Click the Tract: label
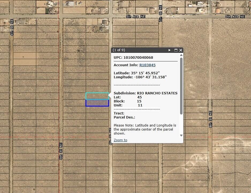Image resolution: width=251 pixels, height=193 pixels. (119, 113)
